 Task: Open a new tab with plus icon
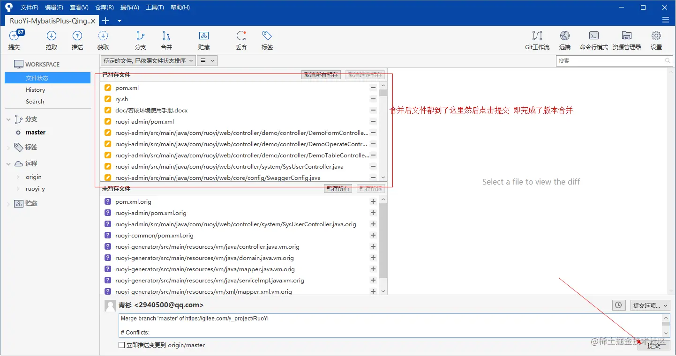tap(105, 21)
